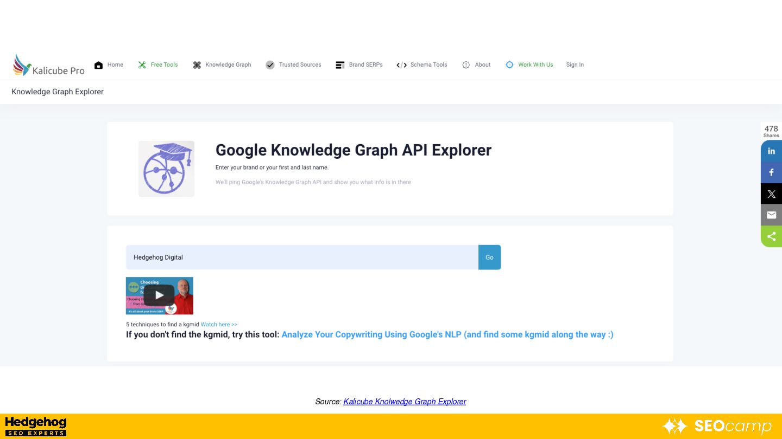782x439 pixels.
Task: Click the About info icon
Action: 466,65
